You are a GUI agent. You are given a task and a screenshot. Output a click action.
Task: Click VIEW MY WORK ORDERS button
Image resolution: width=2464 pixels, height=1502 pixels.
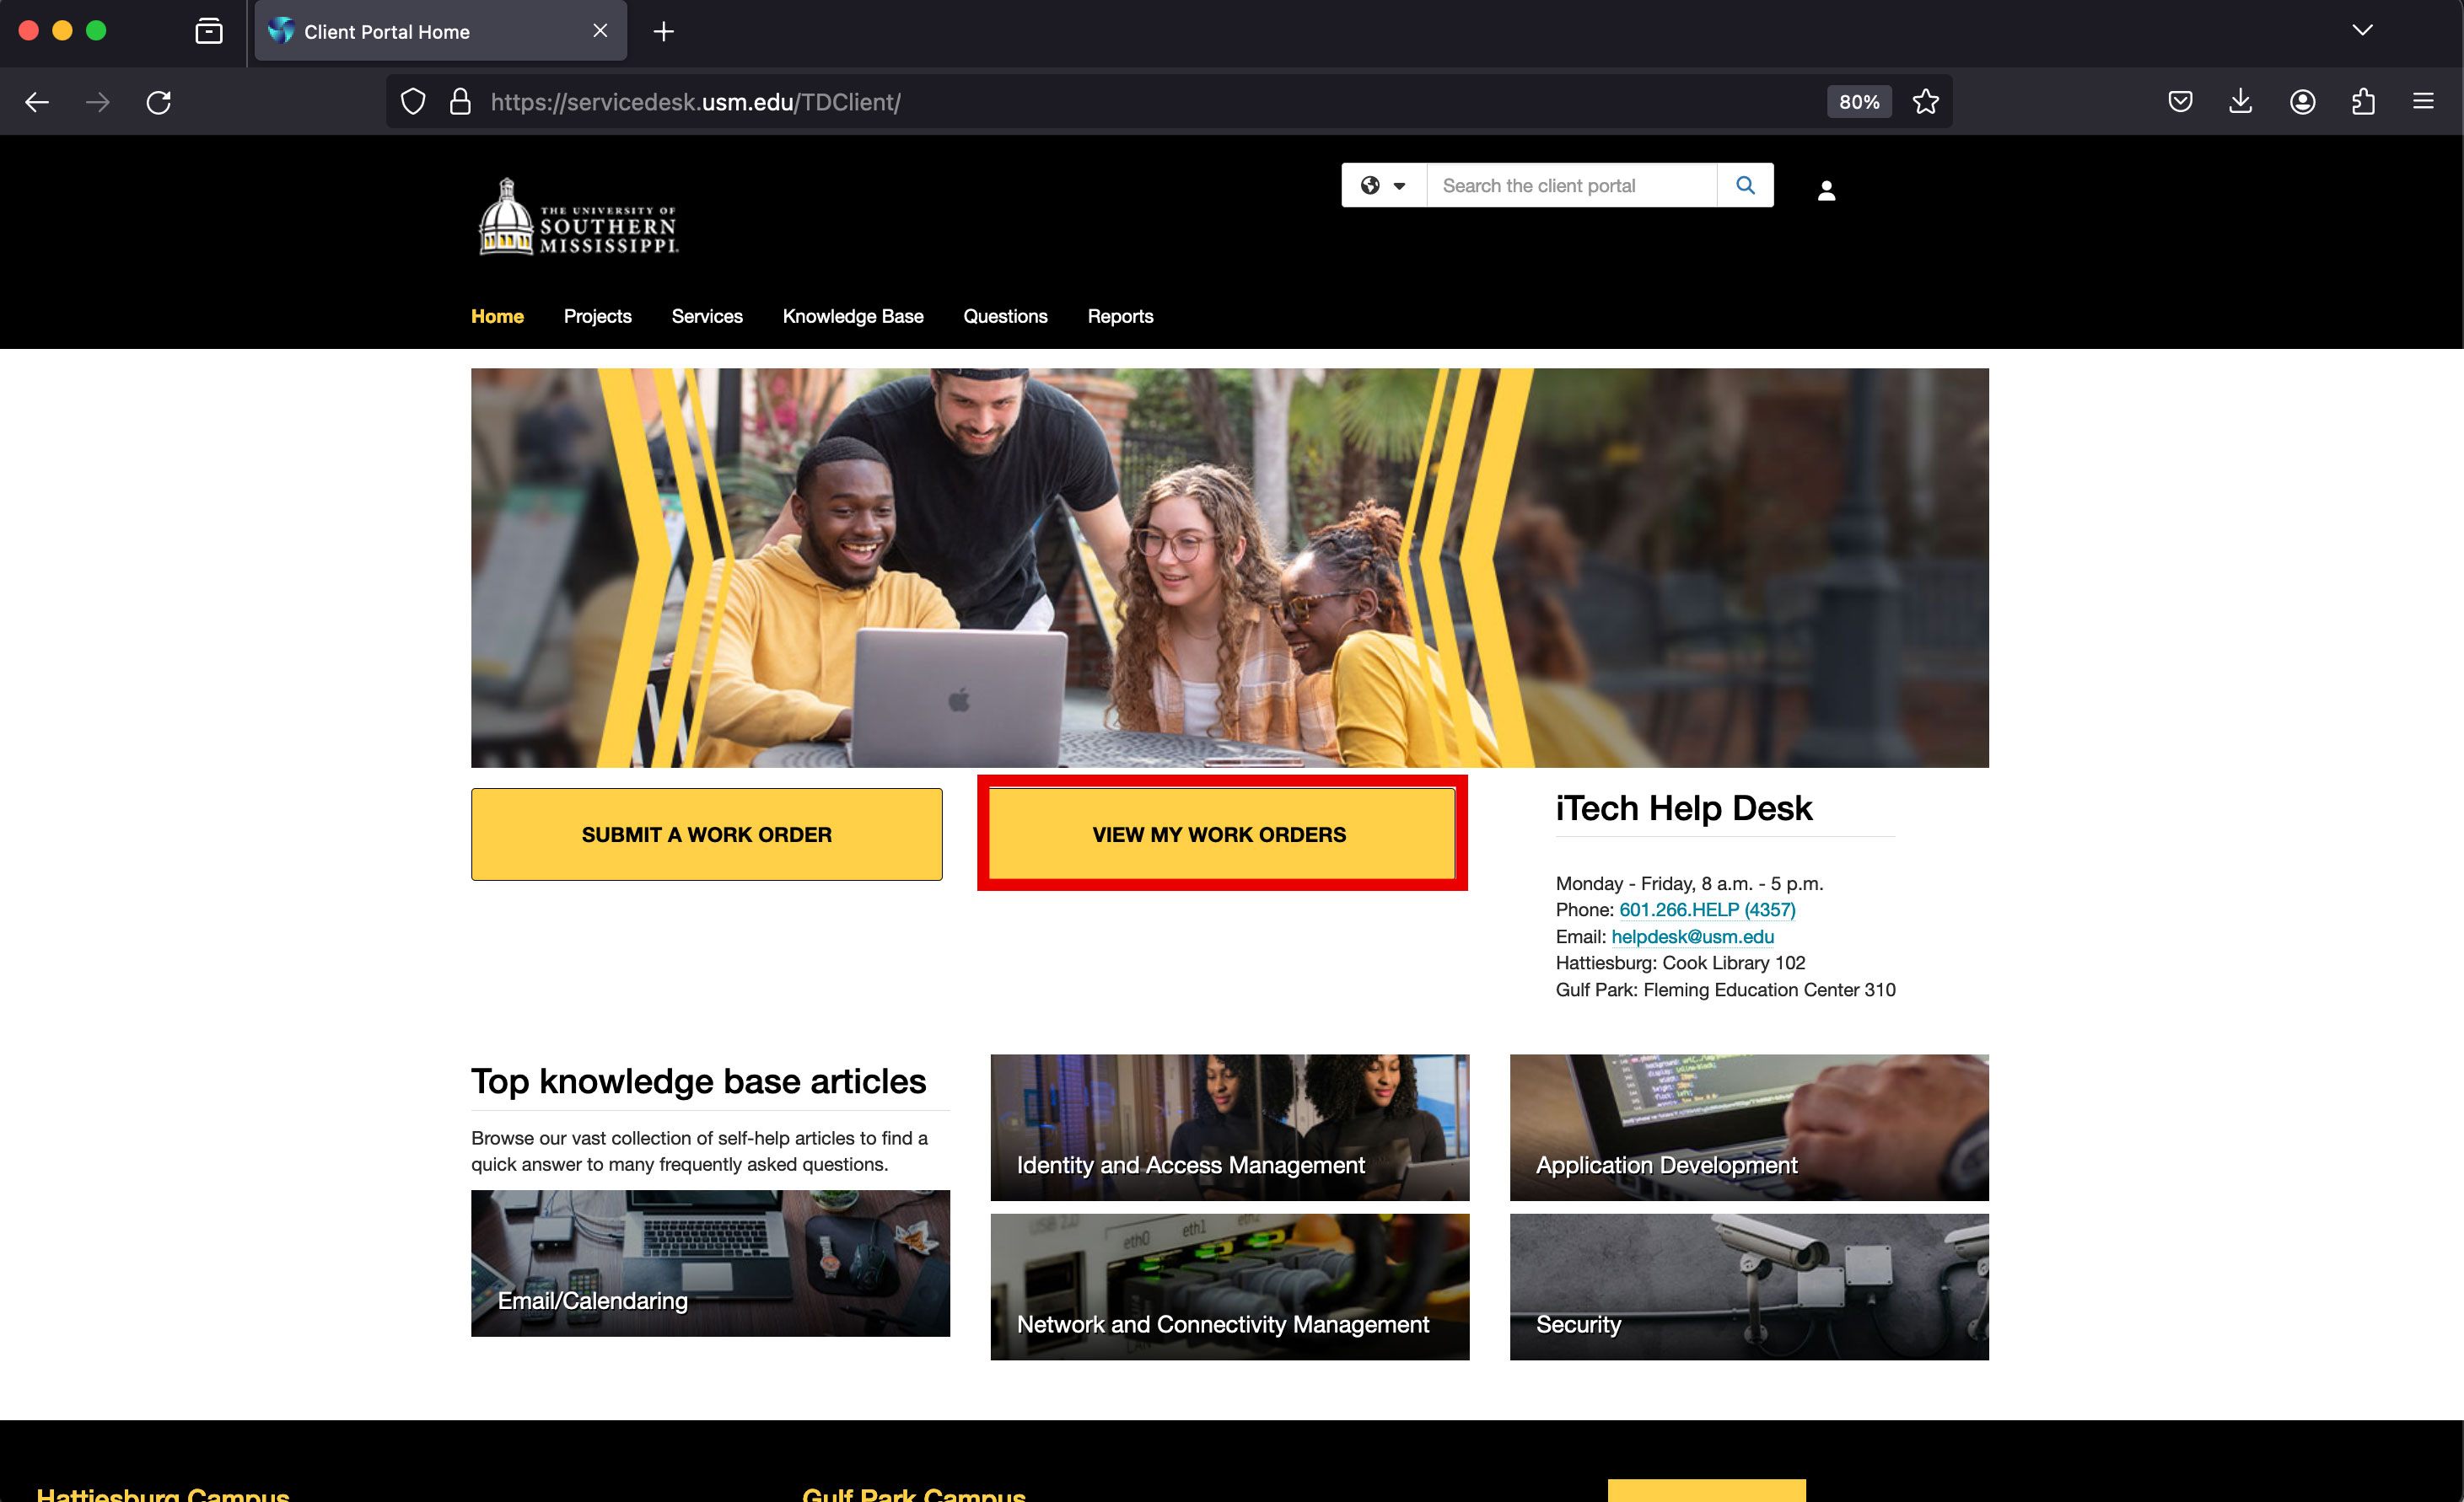1219,834
